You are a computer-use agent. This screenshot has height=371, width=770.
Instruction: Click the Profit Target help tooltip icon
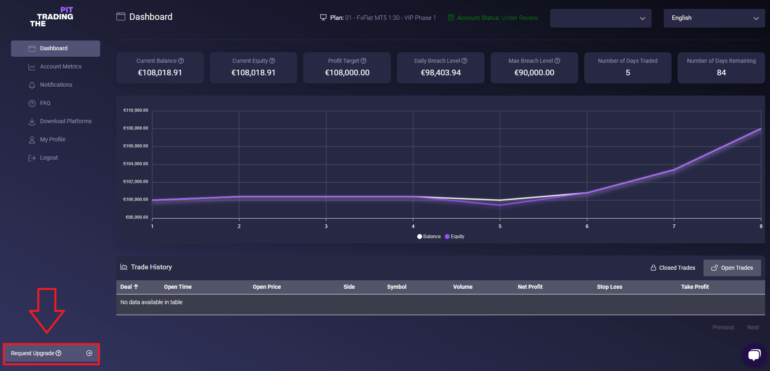pyautogui.click(x=363, y=60)
